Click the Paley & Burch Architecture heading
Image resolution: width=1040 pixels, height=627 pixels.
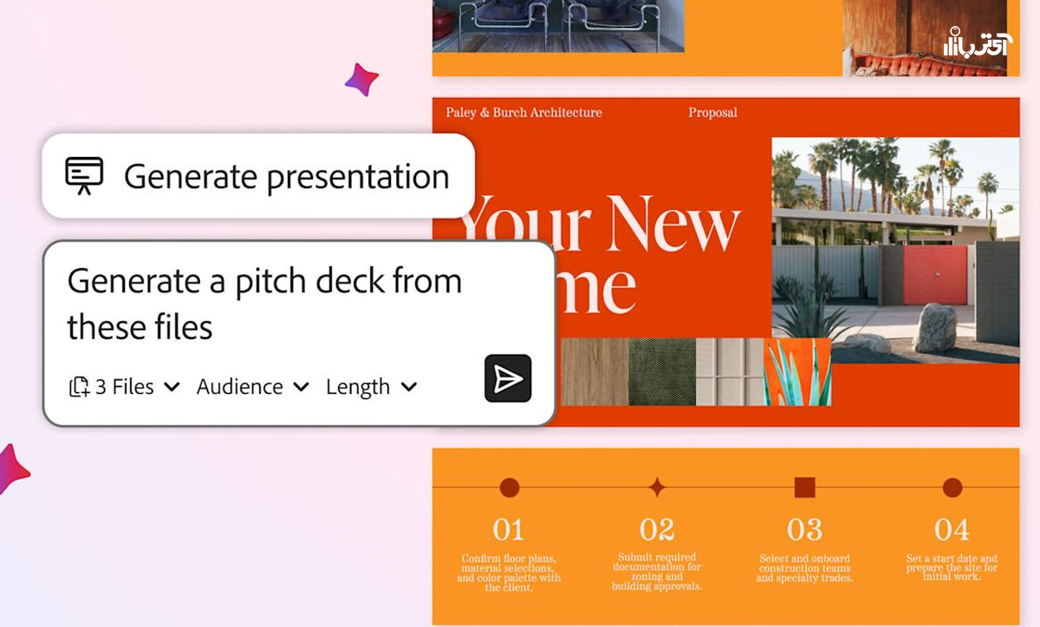click(523, 113)
